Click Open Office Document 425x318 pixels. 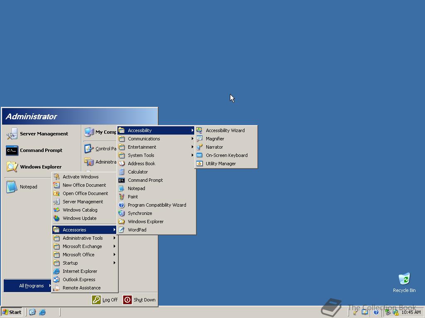tap(85, 193)
